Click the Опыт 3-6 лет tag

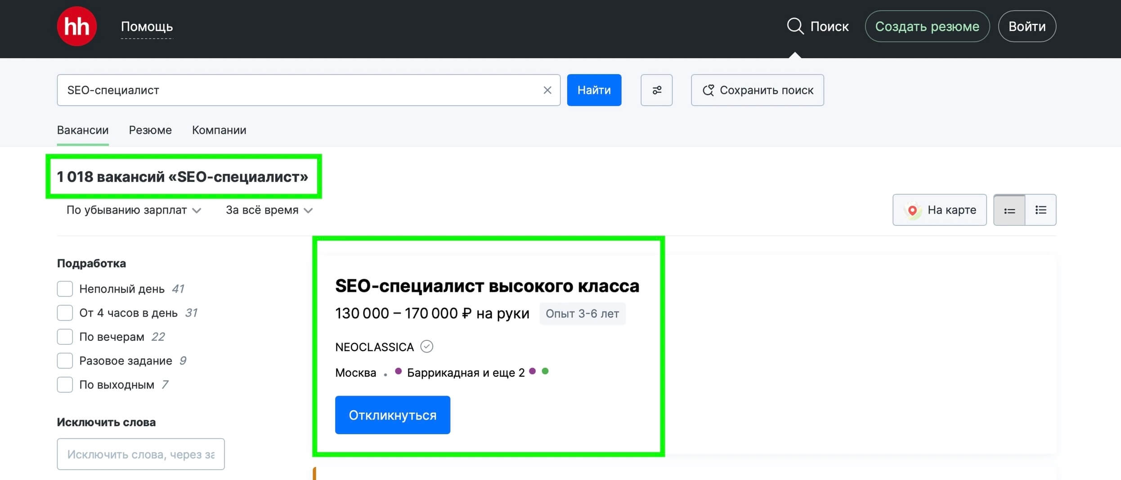pyautogui.click(x=583, y=313)
